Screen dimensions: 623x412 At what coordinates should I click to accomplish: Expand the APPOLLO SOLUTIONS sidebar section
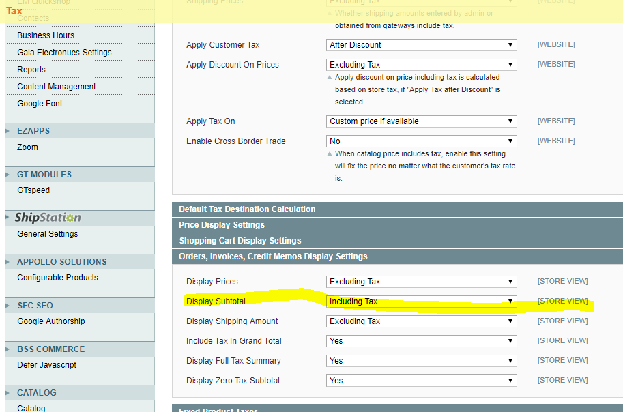point(8,261)
